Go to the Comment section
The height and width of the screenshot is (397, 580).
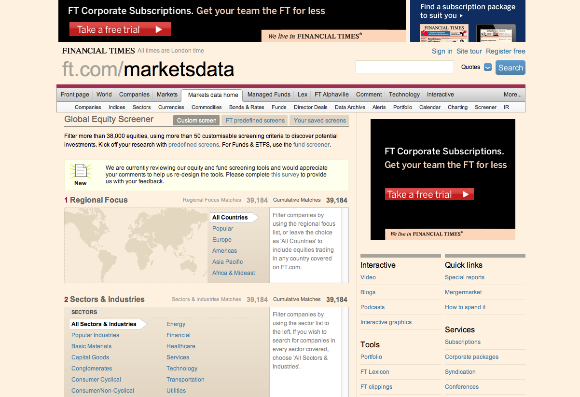[x=369, y=95]
